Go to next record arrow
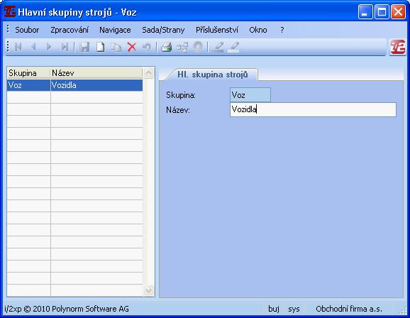Viewport: 410px width, 318px height. click(49, 47)
